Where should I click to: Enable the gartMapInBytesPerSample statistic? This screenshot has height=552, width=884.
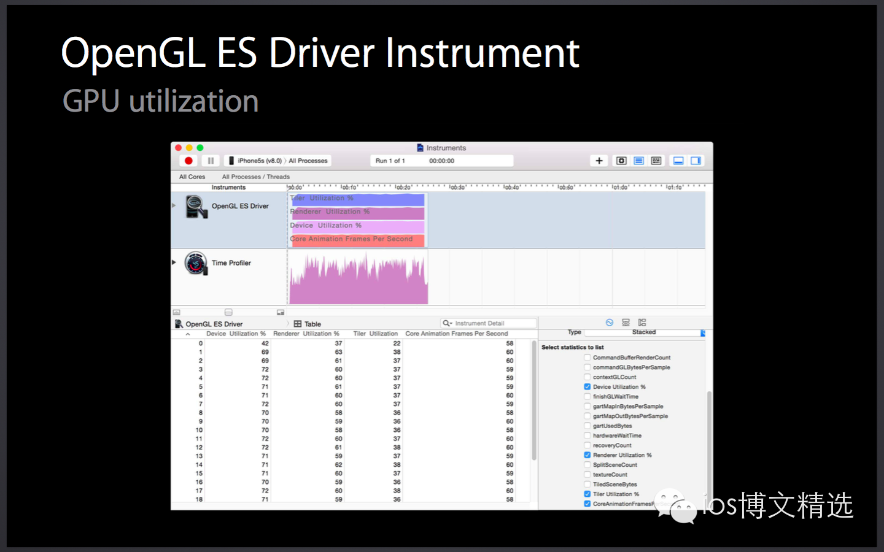(x=587, y=407)
